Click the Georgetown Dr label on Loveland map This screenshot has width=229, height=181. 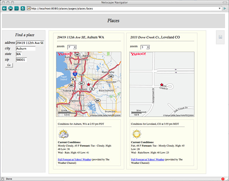153,95
